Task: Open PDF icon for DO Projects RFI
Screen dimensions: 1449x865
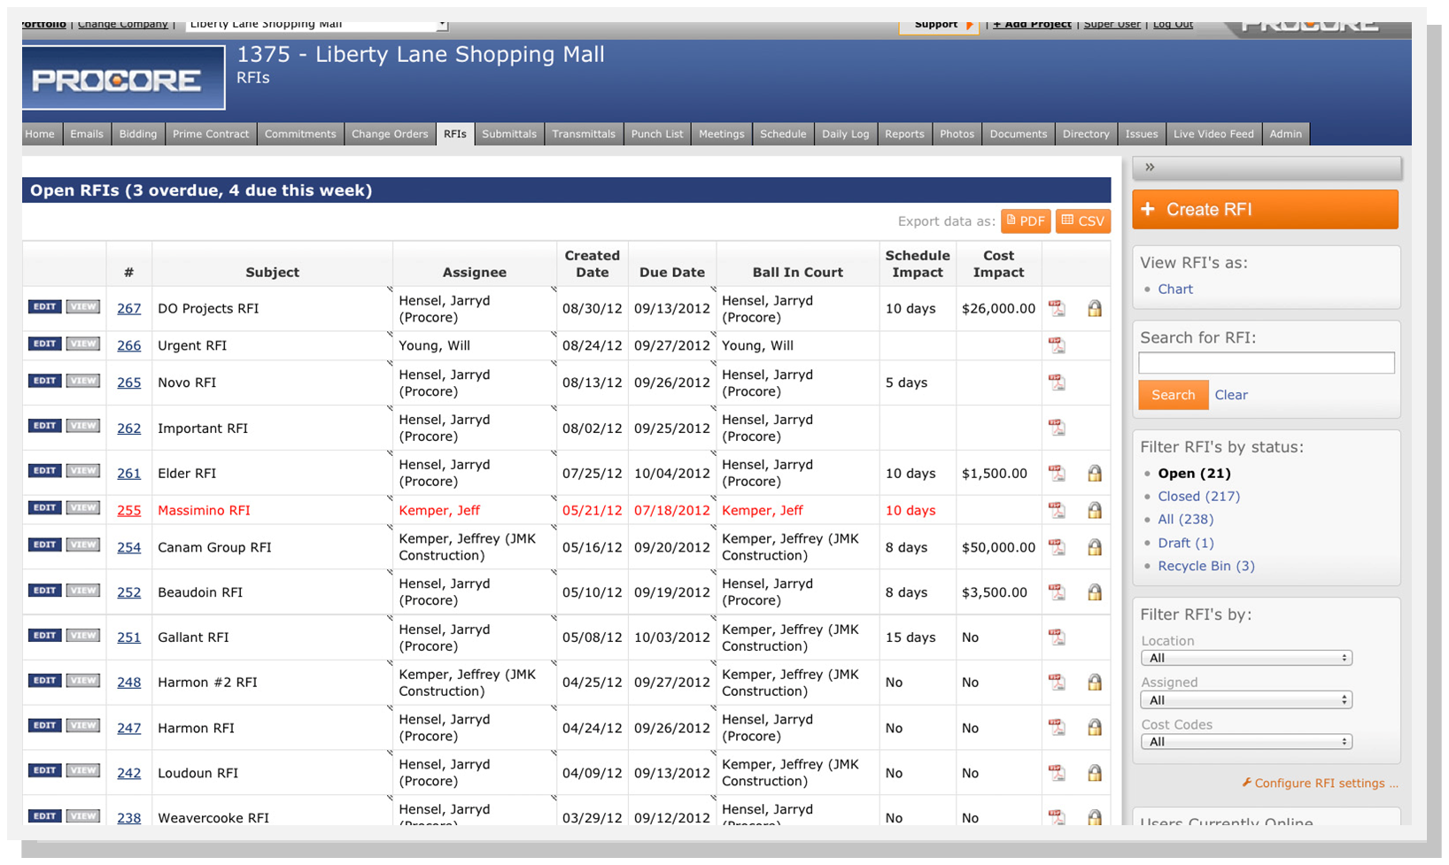Action: 1057,308
